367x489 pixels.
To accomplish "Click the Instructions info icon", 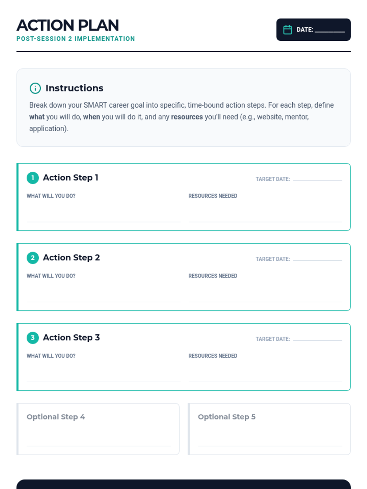I will (x=35, y=88).
